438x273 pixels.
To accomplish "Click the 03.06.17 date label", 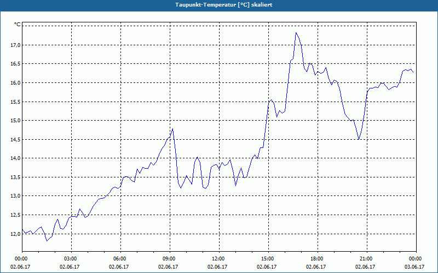I will (414, 267).
